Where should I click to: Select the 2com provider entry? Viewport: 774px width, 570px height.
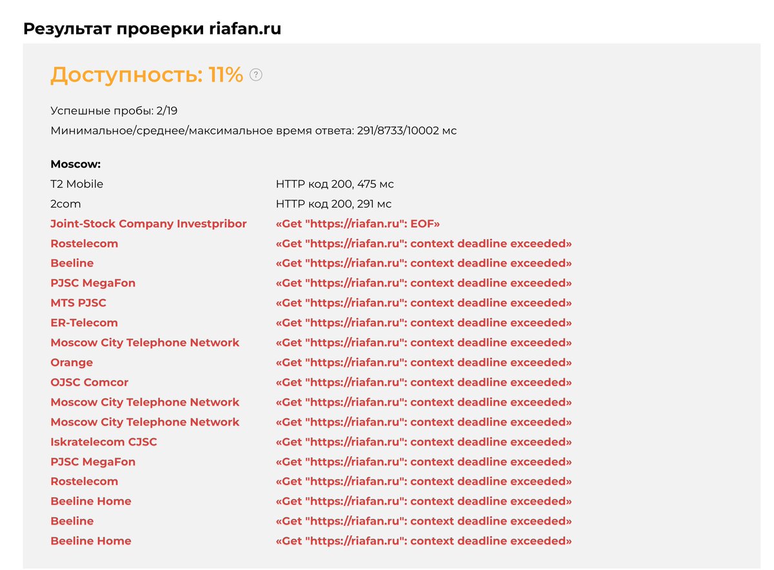66,204
